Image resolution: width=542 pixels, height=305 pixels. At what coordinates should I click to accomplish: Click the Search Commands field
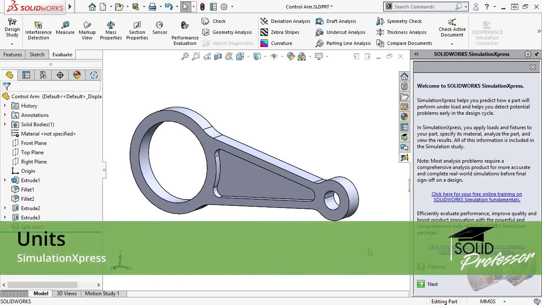[423, 7]
